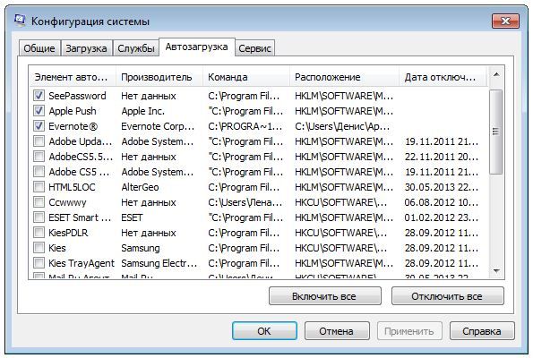Viewport: 533px width, 358px height.
Task: Tick the Adobe CS5 ... checkbox
Action: [39, 172]
